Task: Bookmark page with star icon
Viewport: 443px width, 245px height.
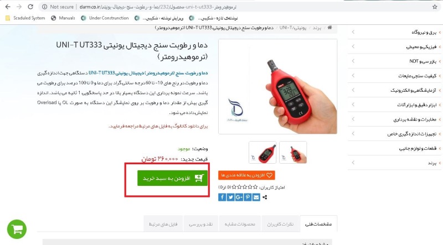Action: pos(435,7)
